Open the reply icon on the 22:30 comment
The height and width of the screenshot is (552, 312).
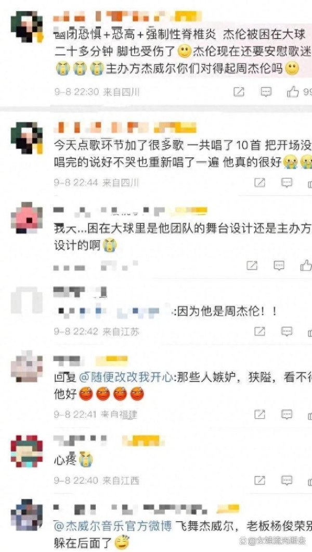click(x=266, y=92)
